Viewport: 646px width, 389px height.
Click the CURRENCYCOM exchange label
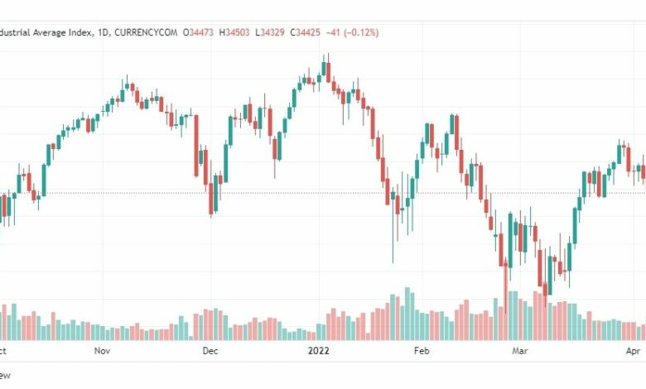coord(146,32)
